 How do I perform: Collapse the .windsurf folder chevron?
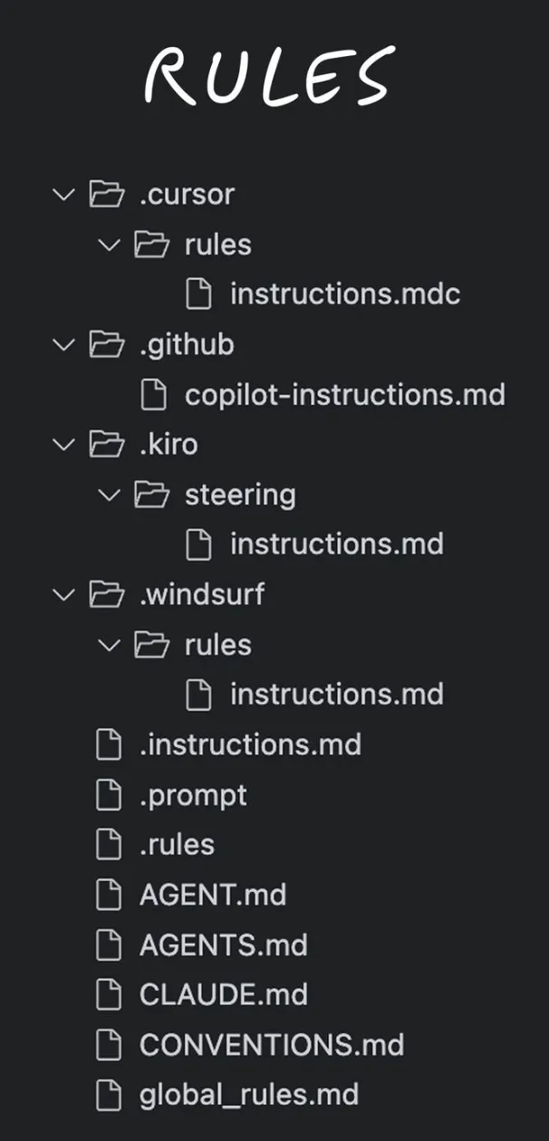(x=63, y=594)
